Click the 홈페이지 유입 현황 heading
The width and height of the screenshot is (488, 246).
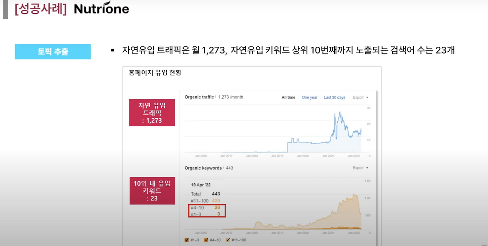click(x=155, y=73)
